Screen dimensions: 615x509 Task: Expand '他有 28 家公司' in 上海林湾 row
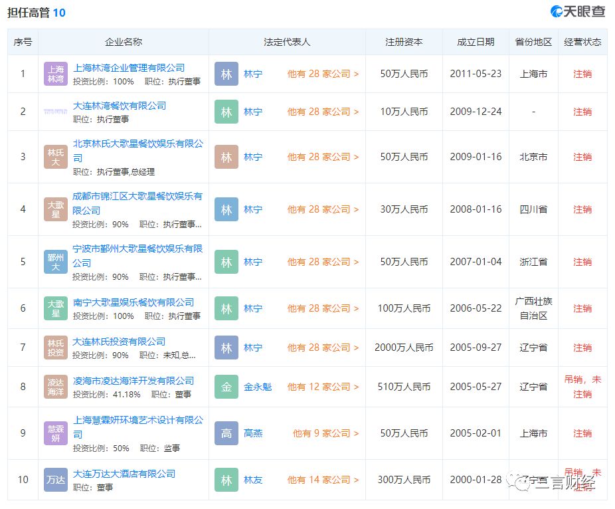pos(323,74)
